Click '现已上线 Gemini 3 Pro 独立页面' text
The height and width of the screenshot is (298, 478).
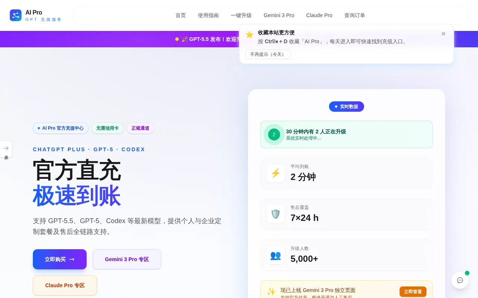click(x=318, y=290)
